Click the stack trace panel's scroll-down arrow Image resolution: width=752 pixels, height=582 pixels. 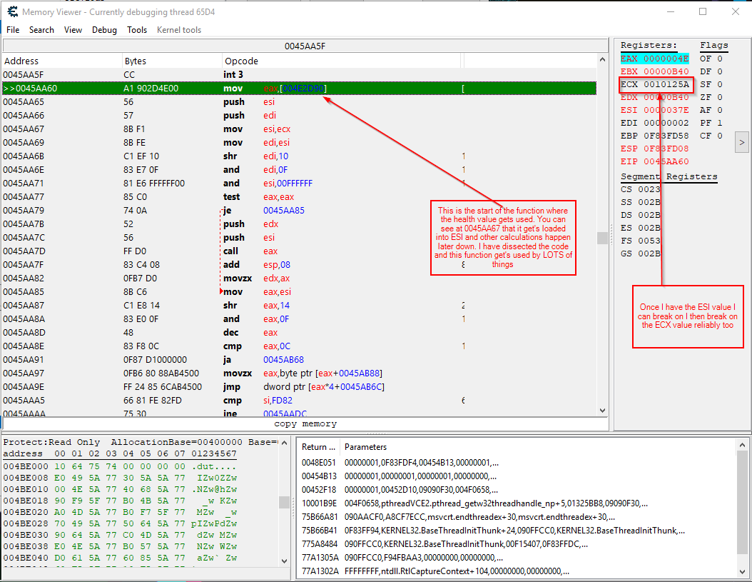point(742,572)
